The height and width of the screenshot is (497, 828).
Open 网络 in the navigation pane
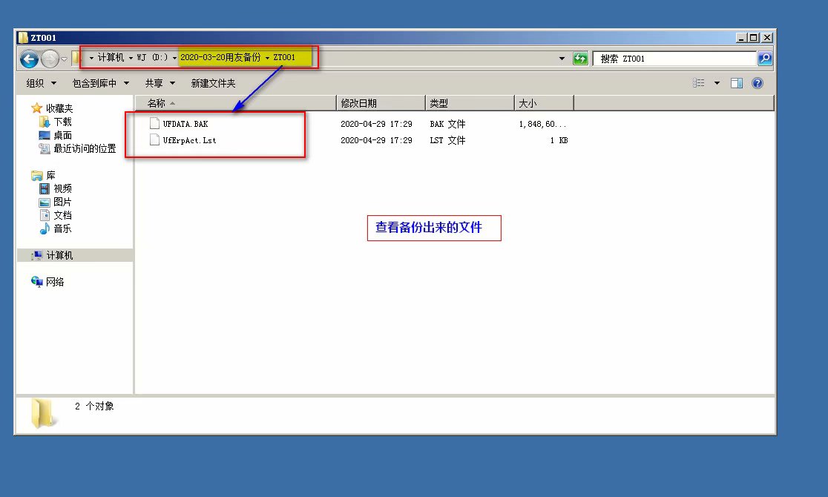[x=55, y=282]
